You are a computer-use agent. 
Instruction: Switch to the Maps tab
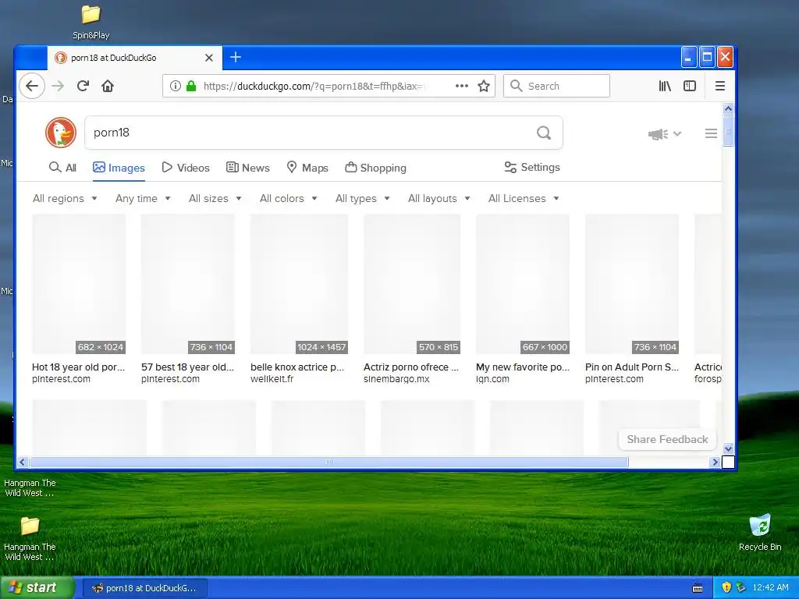(307, 168)
